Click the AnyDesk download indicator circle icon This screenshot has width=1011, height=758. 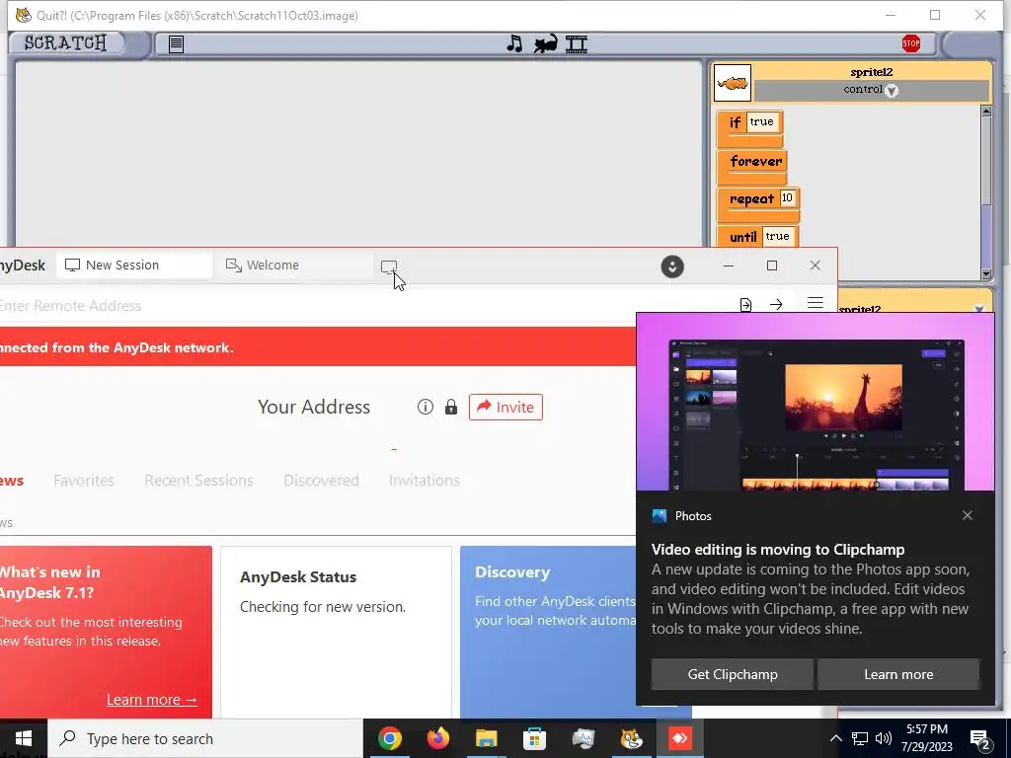(x=671, y=266)
